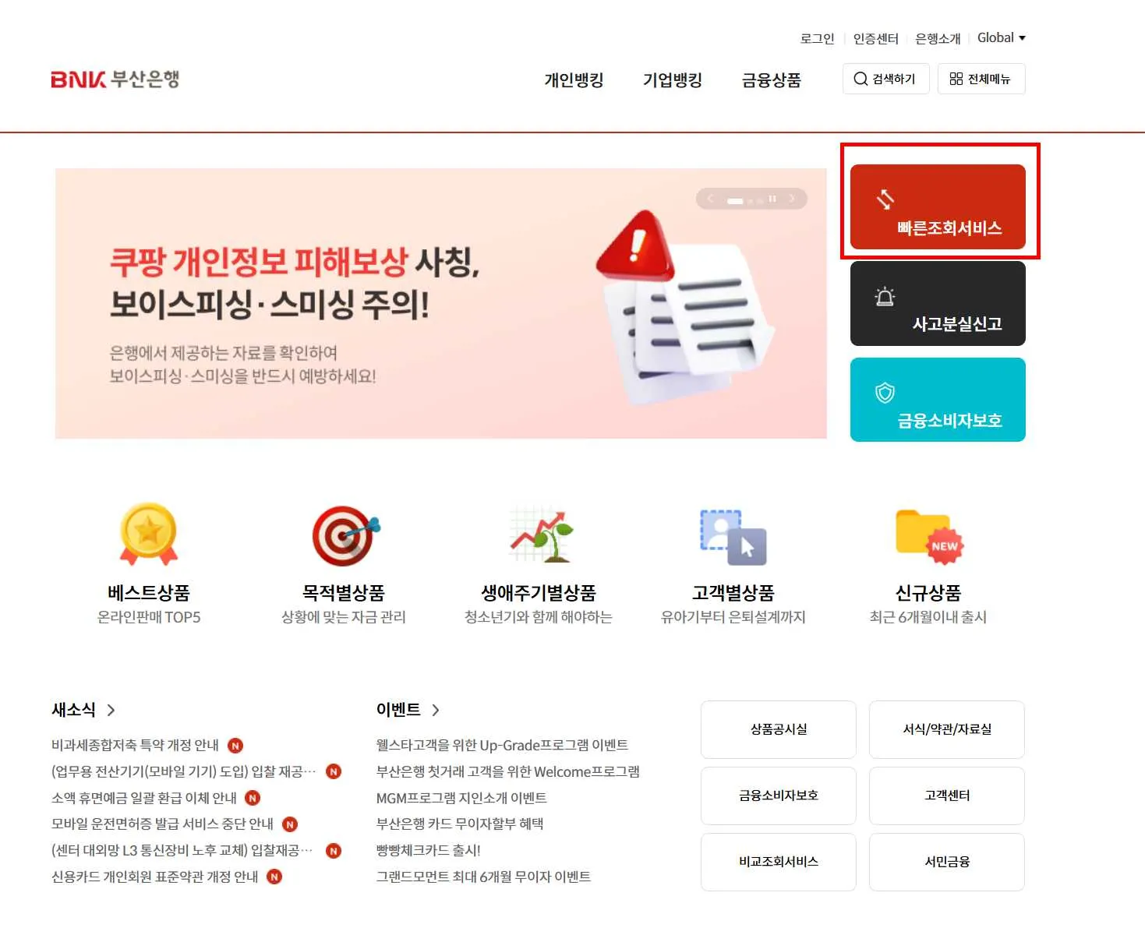This screenshot has height=942, width=1145.
Task: Select the active banner slide indicator
Action: coord(735,201)
